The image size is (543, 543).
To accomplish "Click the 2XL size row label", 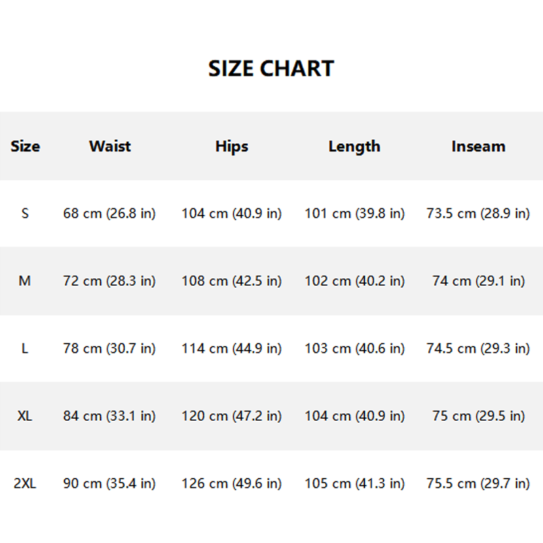I will coord(25,484).
